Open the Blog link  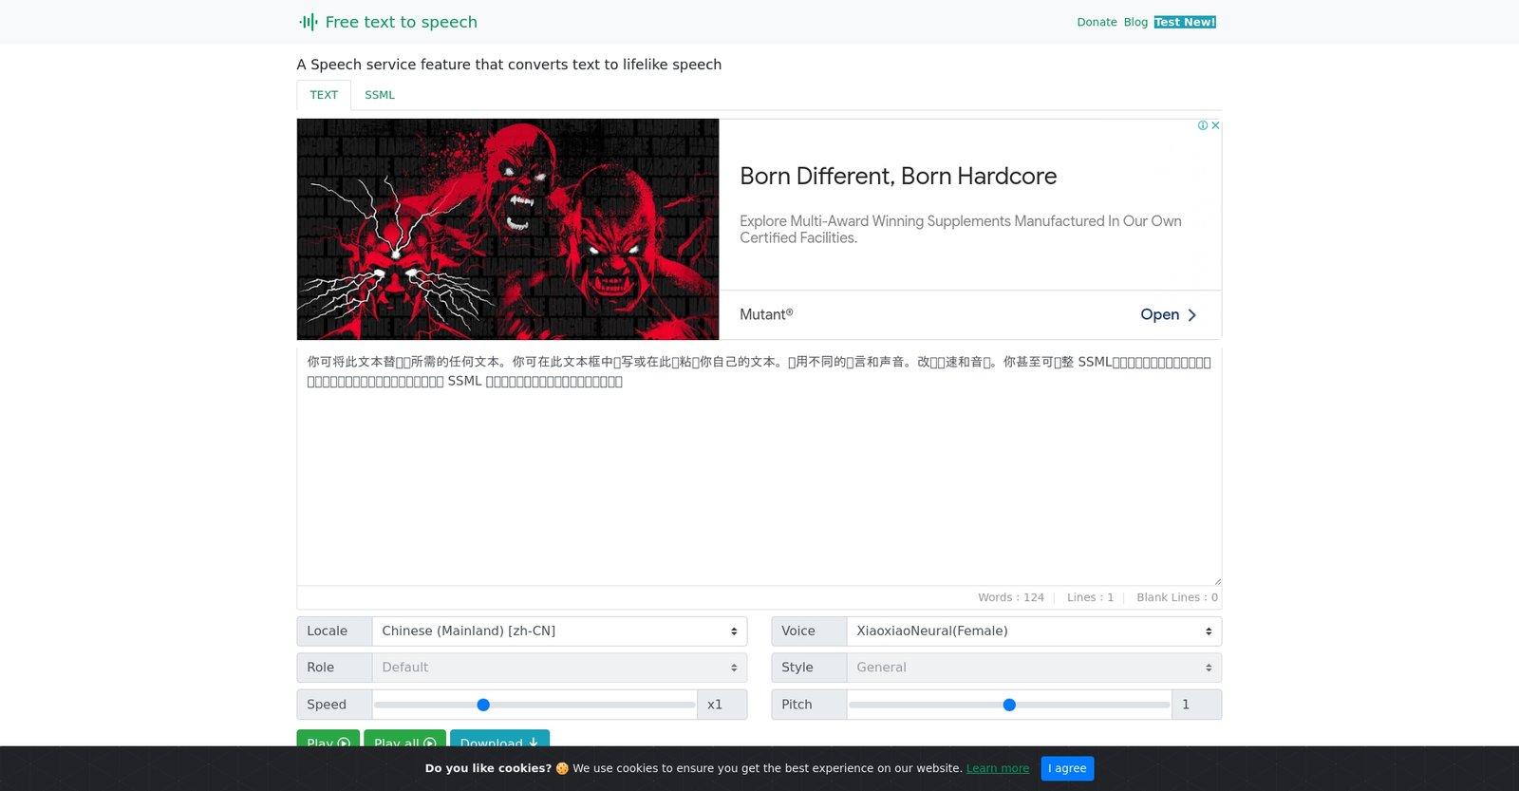[1135, 22]
